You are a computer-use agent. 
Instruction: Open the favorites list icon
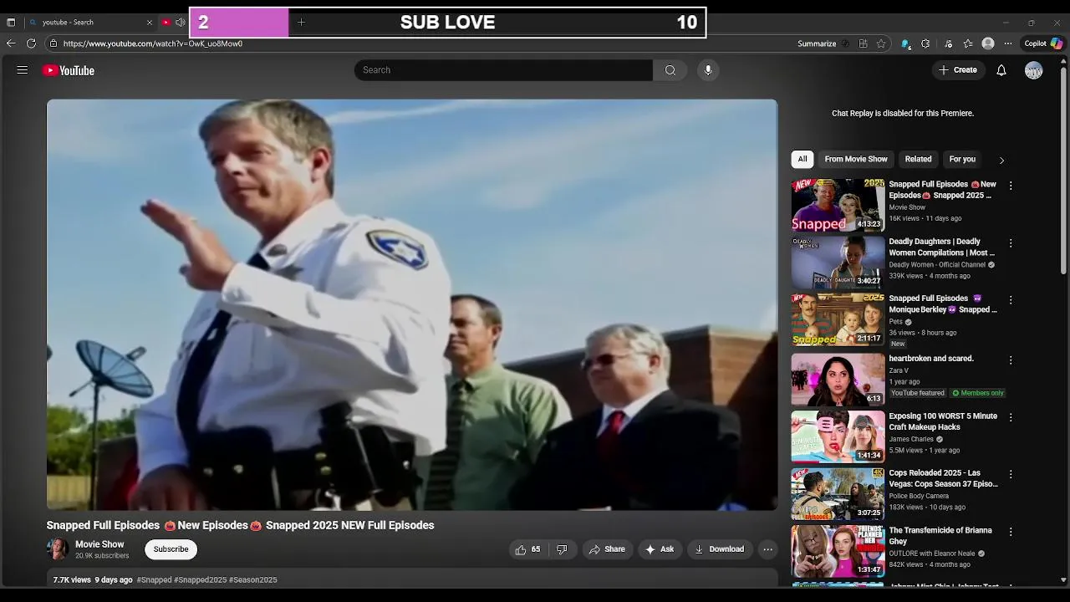pos(968,43)
